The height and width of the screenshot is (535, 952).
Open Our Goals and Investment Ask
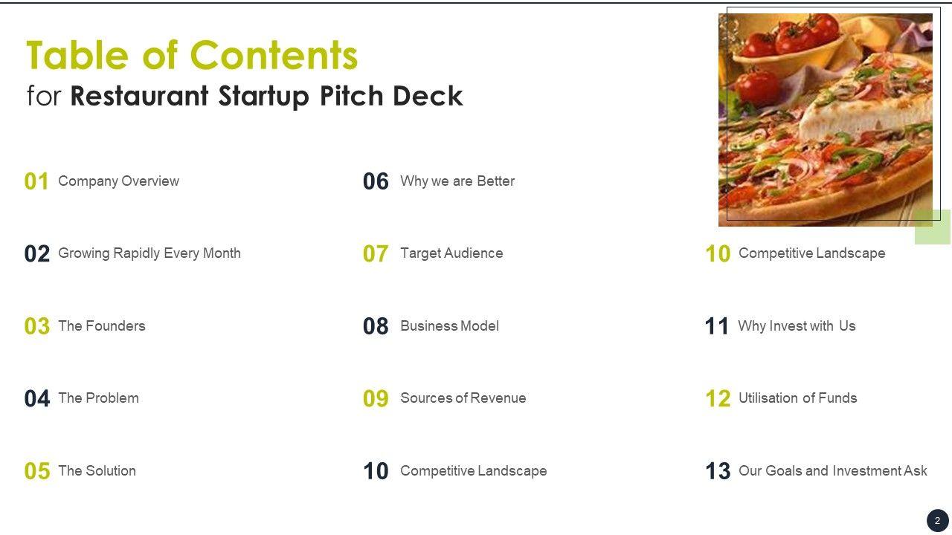(832, 470)
